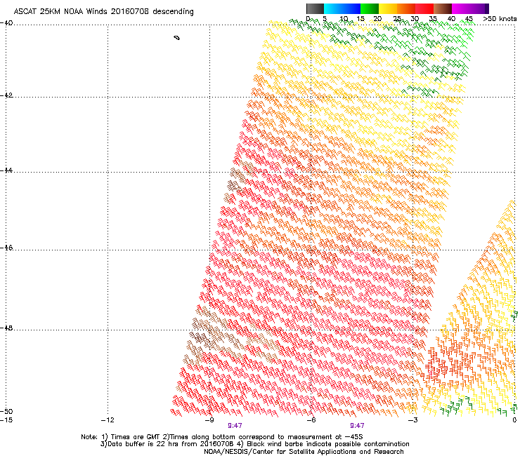Click the '-46' latitude axis label

tap(6, 248)
